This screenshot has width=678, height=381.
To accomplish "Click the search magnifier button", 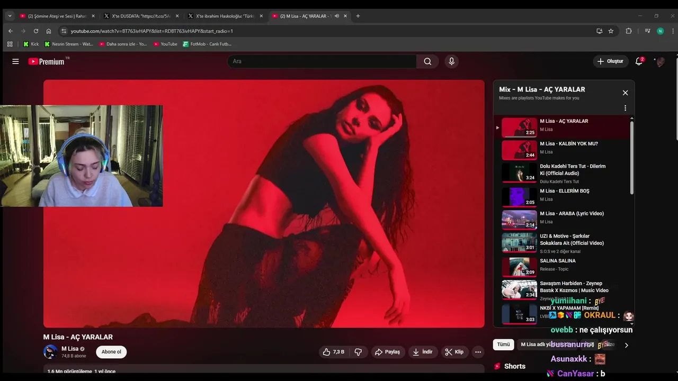I will (427, 61).
